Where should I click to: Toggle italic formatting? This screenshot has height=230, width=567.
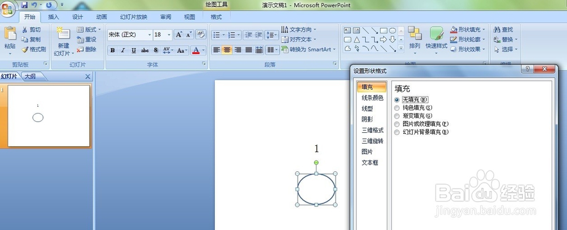tap(123, 50)
